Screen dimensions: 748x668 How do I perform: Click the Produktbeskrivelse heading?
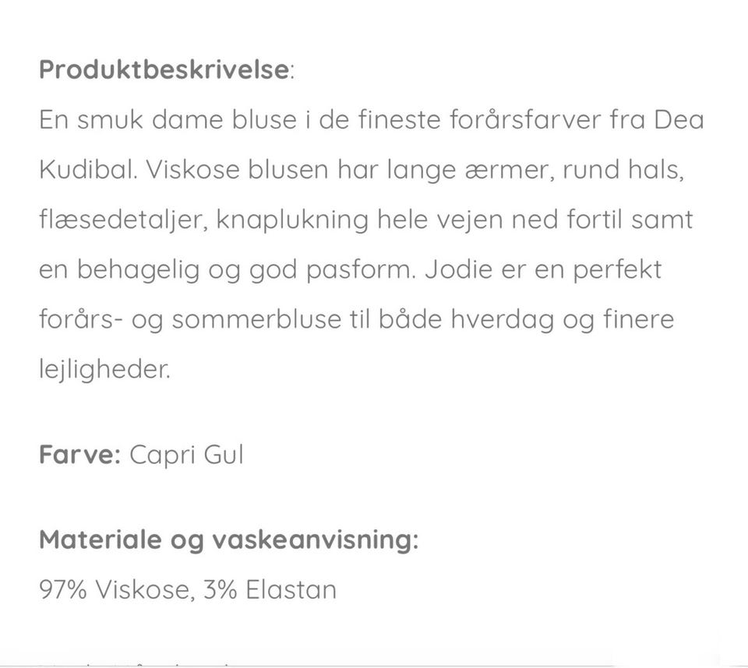pos(164,70)
